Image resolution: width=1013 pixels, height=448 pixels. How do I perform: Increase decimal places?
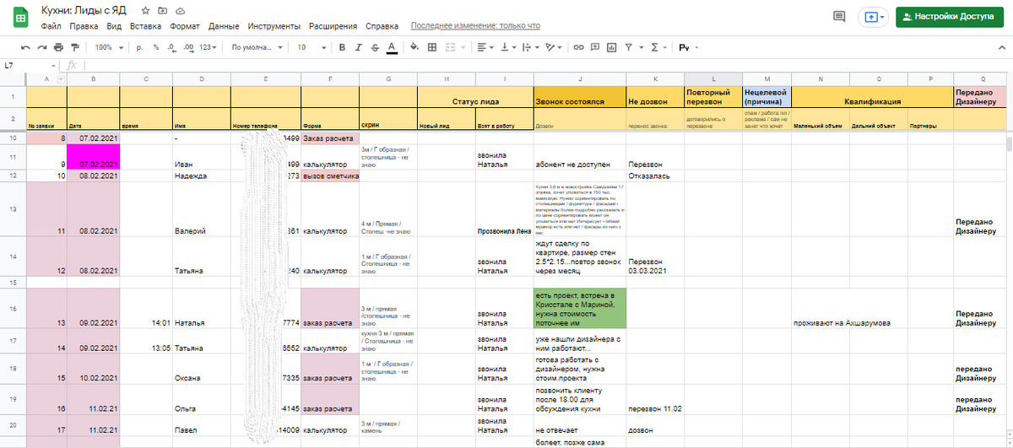pos(189,47)
